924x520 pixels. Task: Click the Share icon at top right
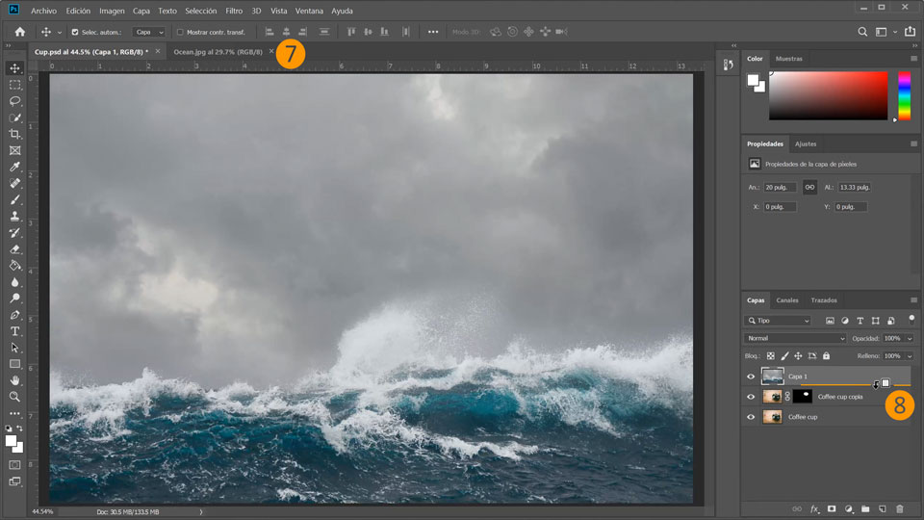tap(910, 32)
